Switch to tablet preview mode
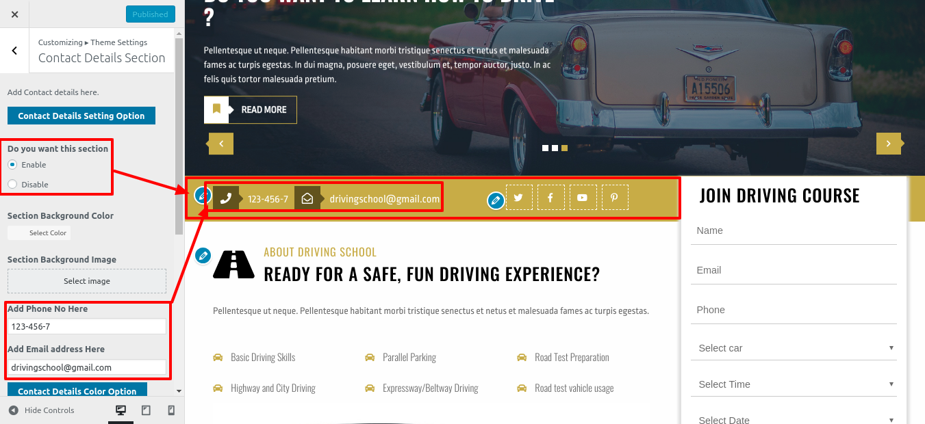This screenshot has width=925, height=424. (146, 410)
